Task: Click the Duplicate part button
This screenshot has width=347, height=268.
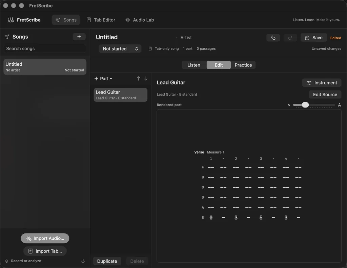Action: (x=107, y=261)
